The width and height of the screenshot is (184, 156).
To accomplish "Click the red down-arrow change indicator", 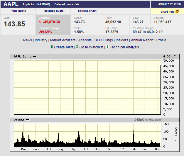I will click(x=40, y=22).
